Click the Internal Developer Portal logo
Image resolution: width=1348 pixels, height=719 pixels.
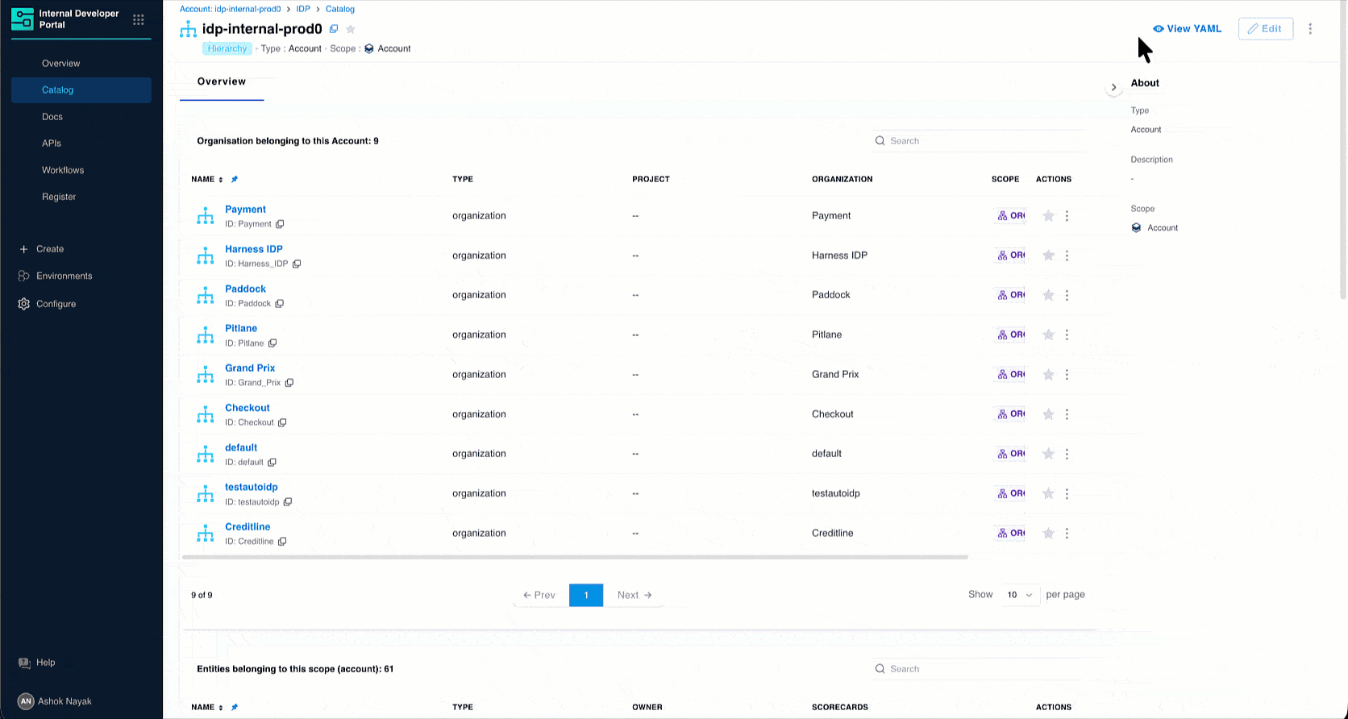[23, 19]
